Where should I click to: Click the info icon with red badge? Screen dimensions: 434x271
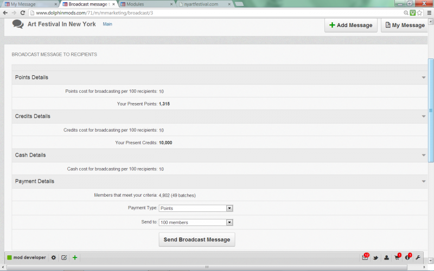point(408,257)
